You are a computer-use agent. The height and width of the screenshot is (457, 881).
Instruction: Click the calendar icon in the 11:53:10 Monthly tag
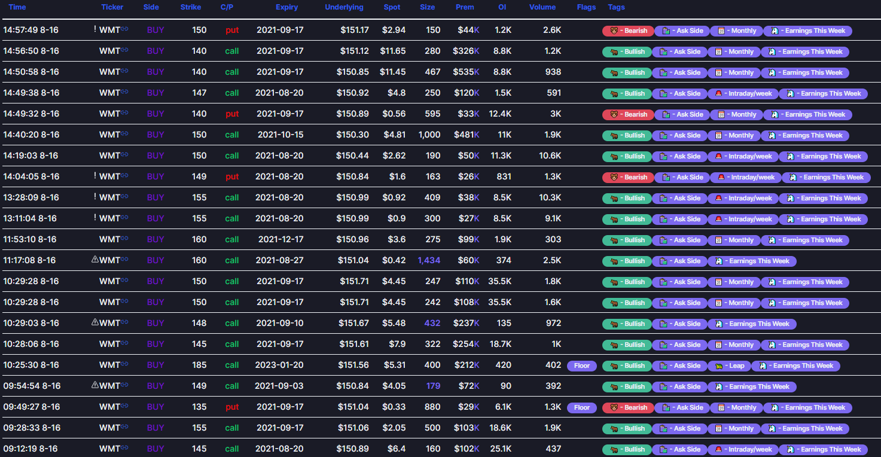click(x=720, y=240)
